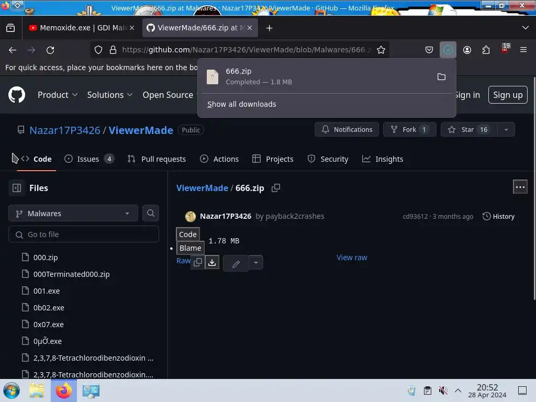The width and height of the screenshot is (536, 402).
Task: Open History link
Action: pos(498,216)
